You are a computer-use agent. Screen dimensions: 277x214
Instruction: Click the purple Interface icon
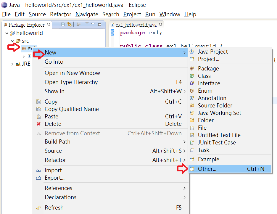click(x=192, y=83)
